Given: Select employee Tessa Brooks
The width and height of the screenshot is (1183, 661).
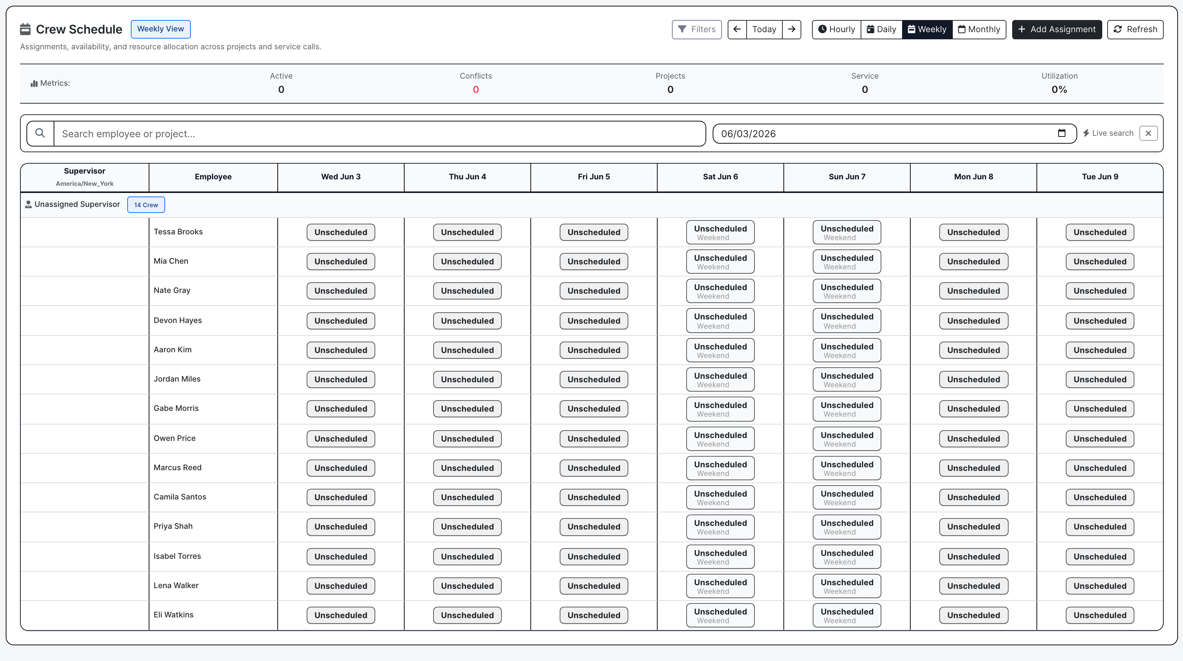Looking at the screenshot, I should click(x=178, y=232).
